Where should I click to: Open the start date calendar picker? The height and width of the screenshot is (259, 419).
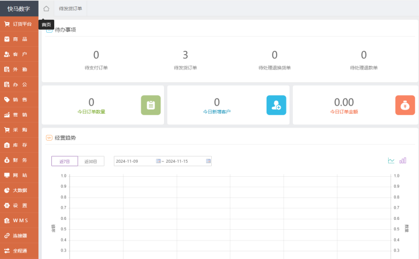158,161
